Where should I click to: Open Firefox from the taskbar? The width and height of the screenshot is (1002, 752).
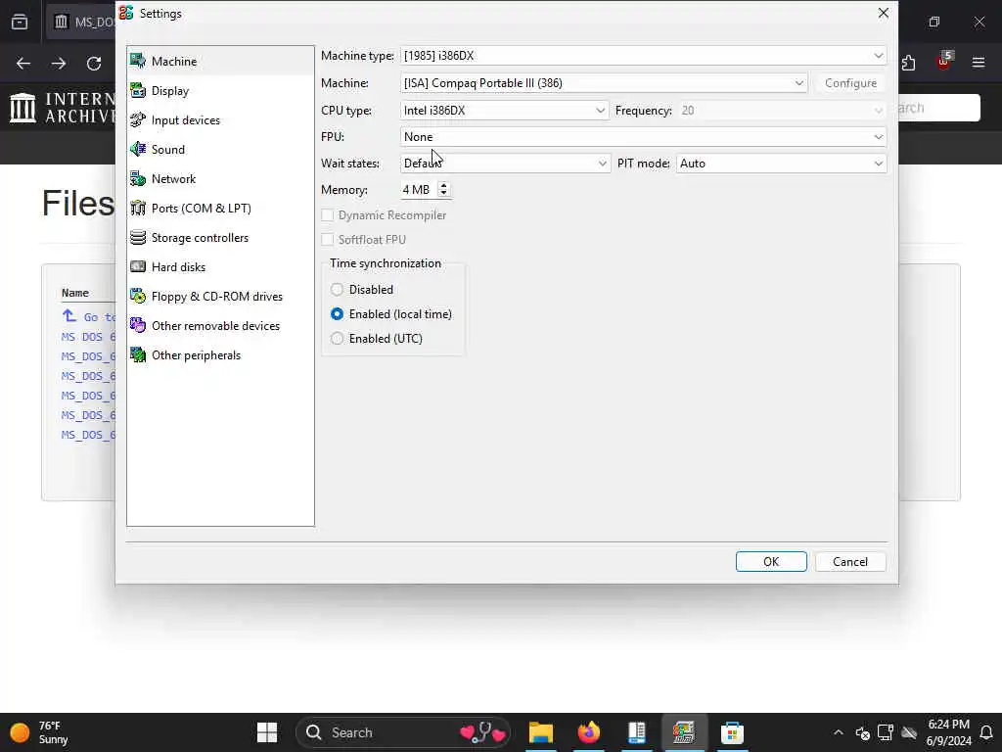pos(588,732)
